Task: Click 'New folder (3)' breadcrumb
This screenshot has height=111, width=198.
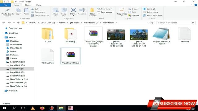Action: click(91, 23)
